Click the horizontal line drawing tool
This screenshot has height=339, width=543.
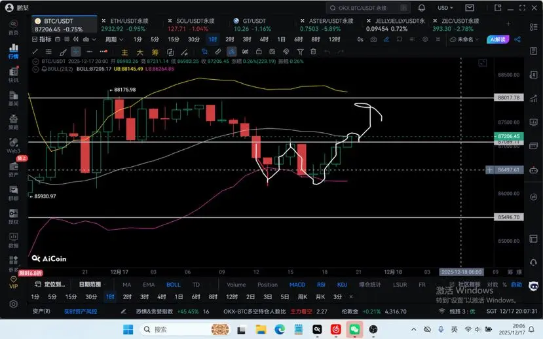tap(89, 52)
